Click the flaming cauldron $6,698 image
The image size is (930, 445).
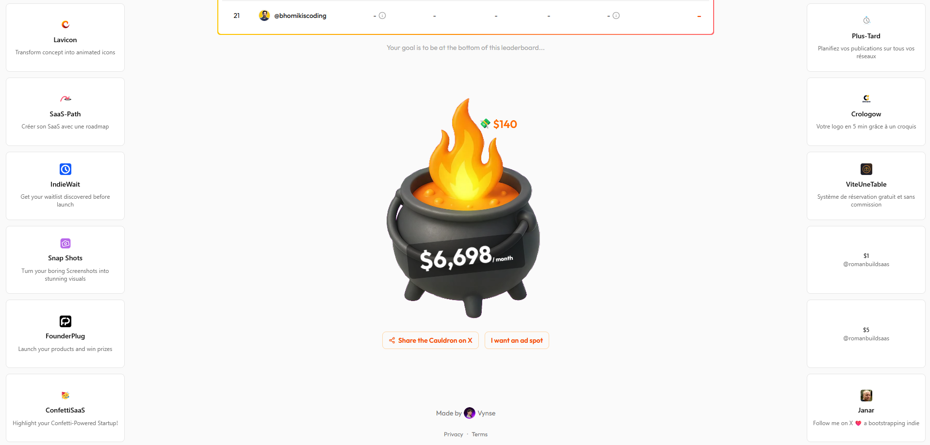(463, 208)
